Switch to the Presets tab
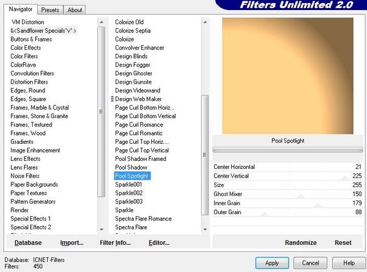 (50, 10)
